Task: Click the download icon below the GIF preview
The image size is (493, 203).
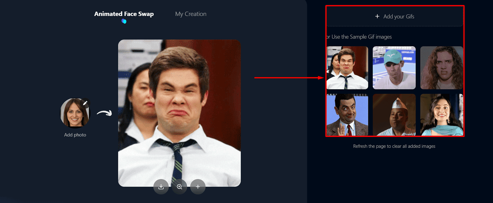Action: click(x=161, y=186)
